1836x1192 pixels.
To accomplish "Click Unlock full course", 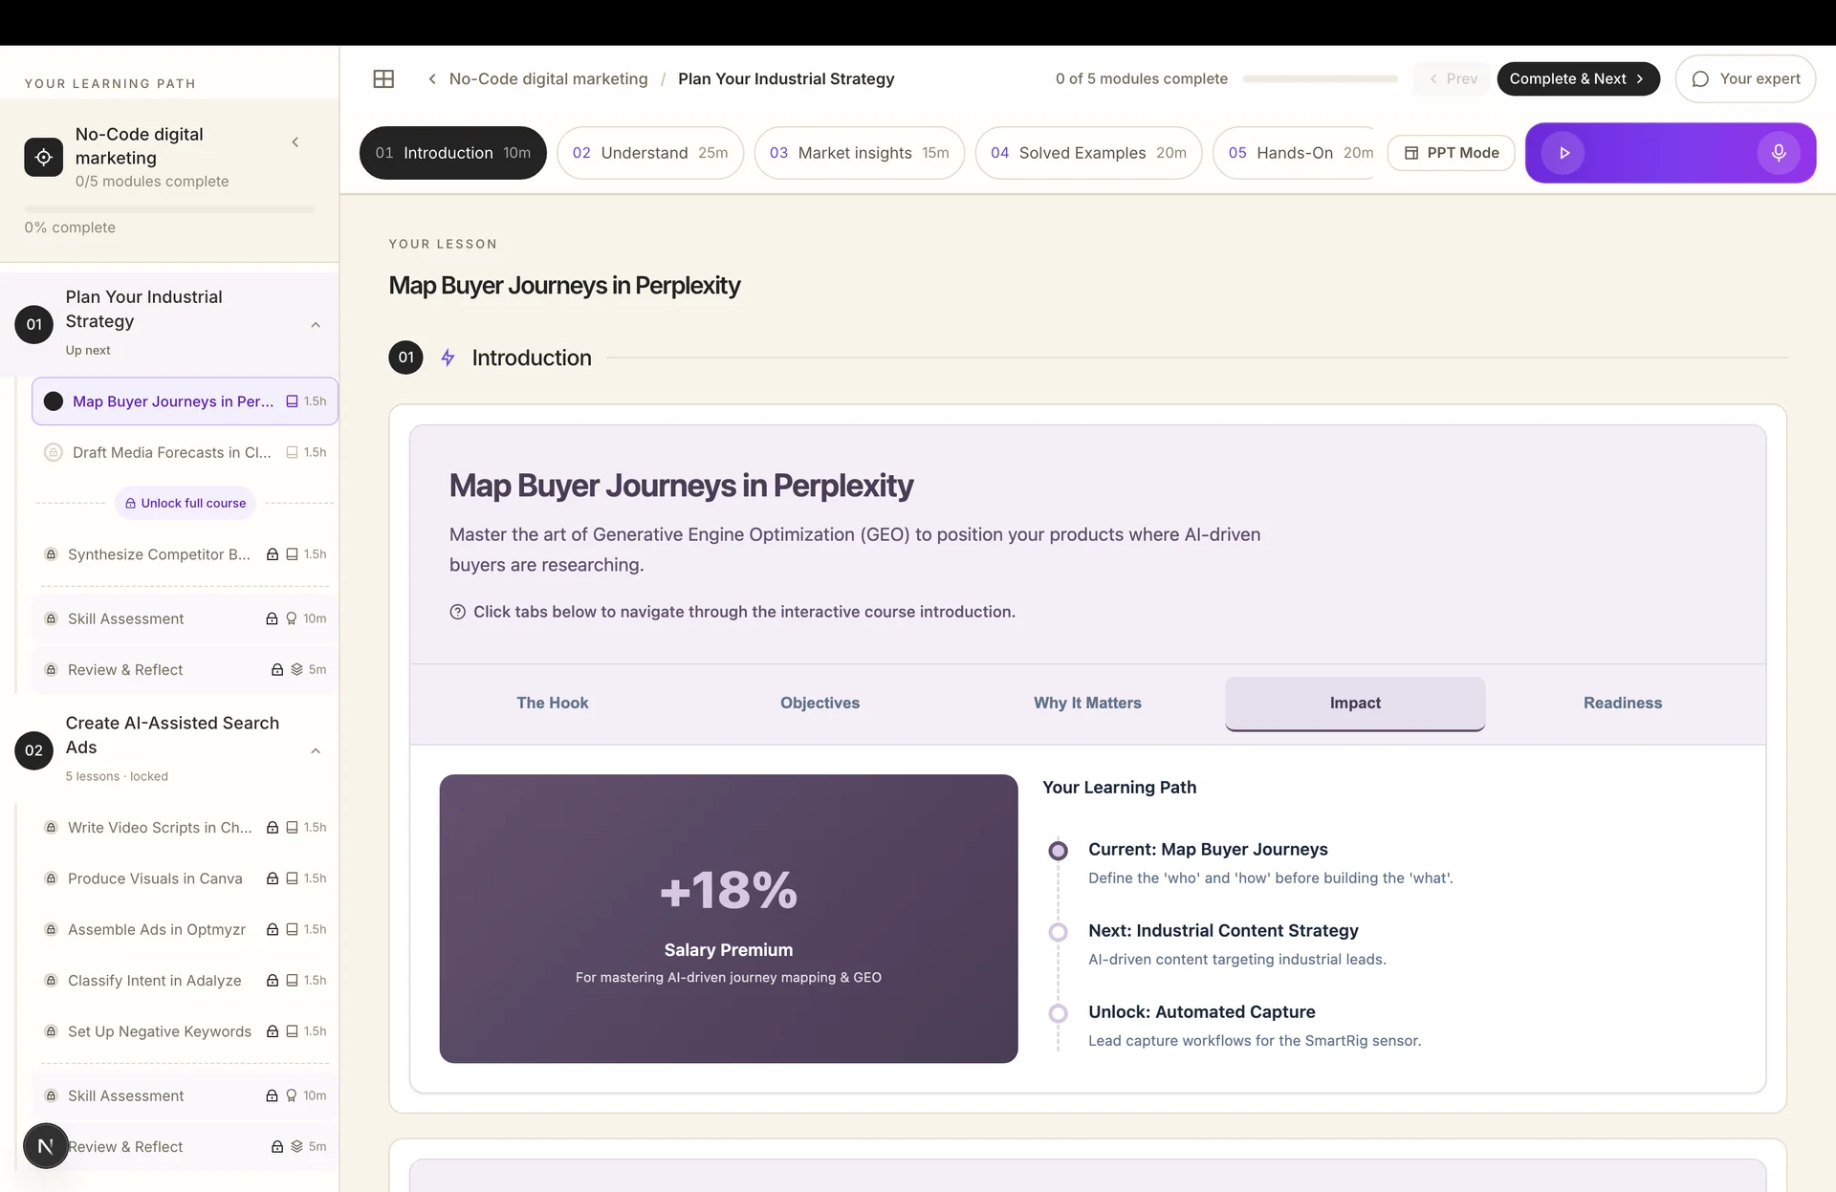I will click(186, 503).
